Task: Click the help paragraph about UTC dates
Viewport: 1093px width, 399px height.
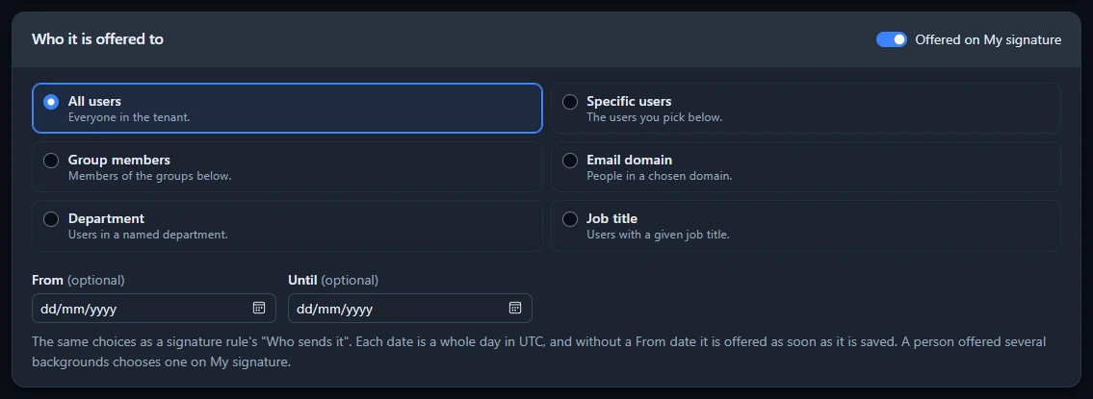Action: (539, 352)
